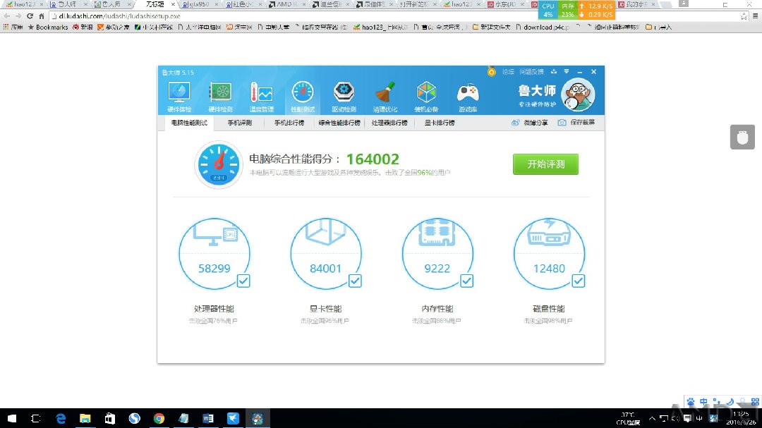Click the CPU 4% usage monitor widget

(x=548, y=10)
